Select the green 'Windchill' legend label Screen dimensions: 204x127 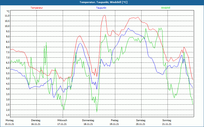(x=166, y=8)
